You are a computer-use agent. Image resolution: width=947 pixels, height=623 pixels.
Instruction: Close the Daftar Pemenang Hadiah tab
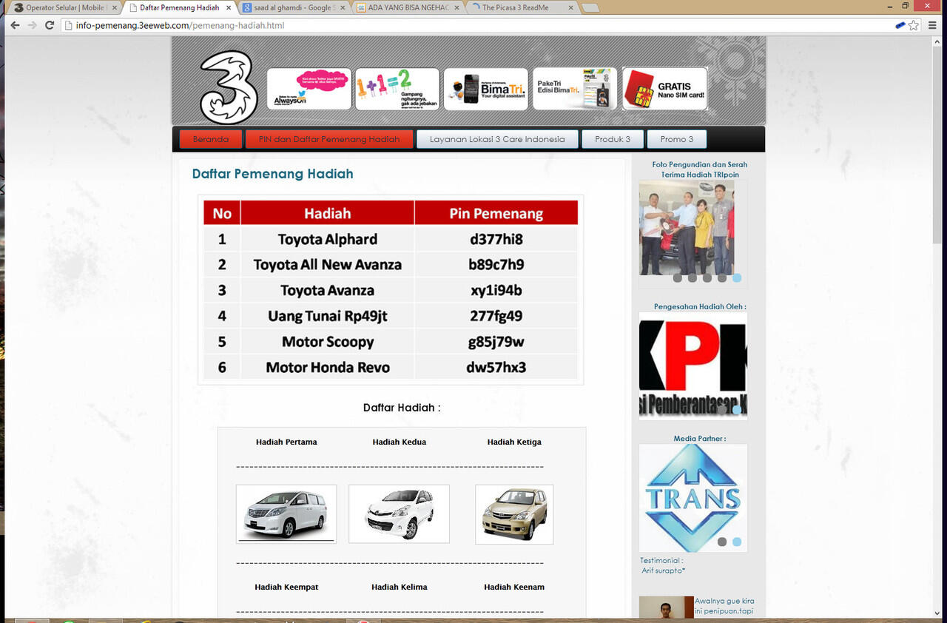pyautogui.click(x=229, y=7)
